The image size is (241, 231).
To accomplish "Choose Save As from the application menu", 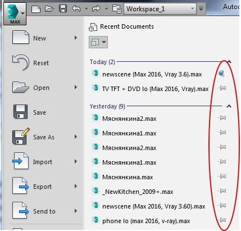I will (44, 137).
